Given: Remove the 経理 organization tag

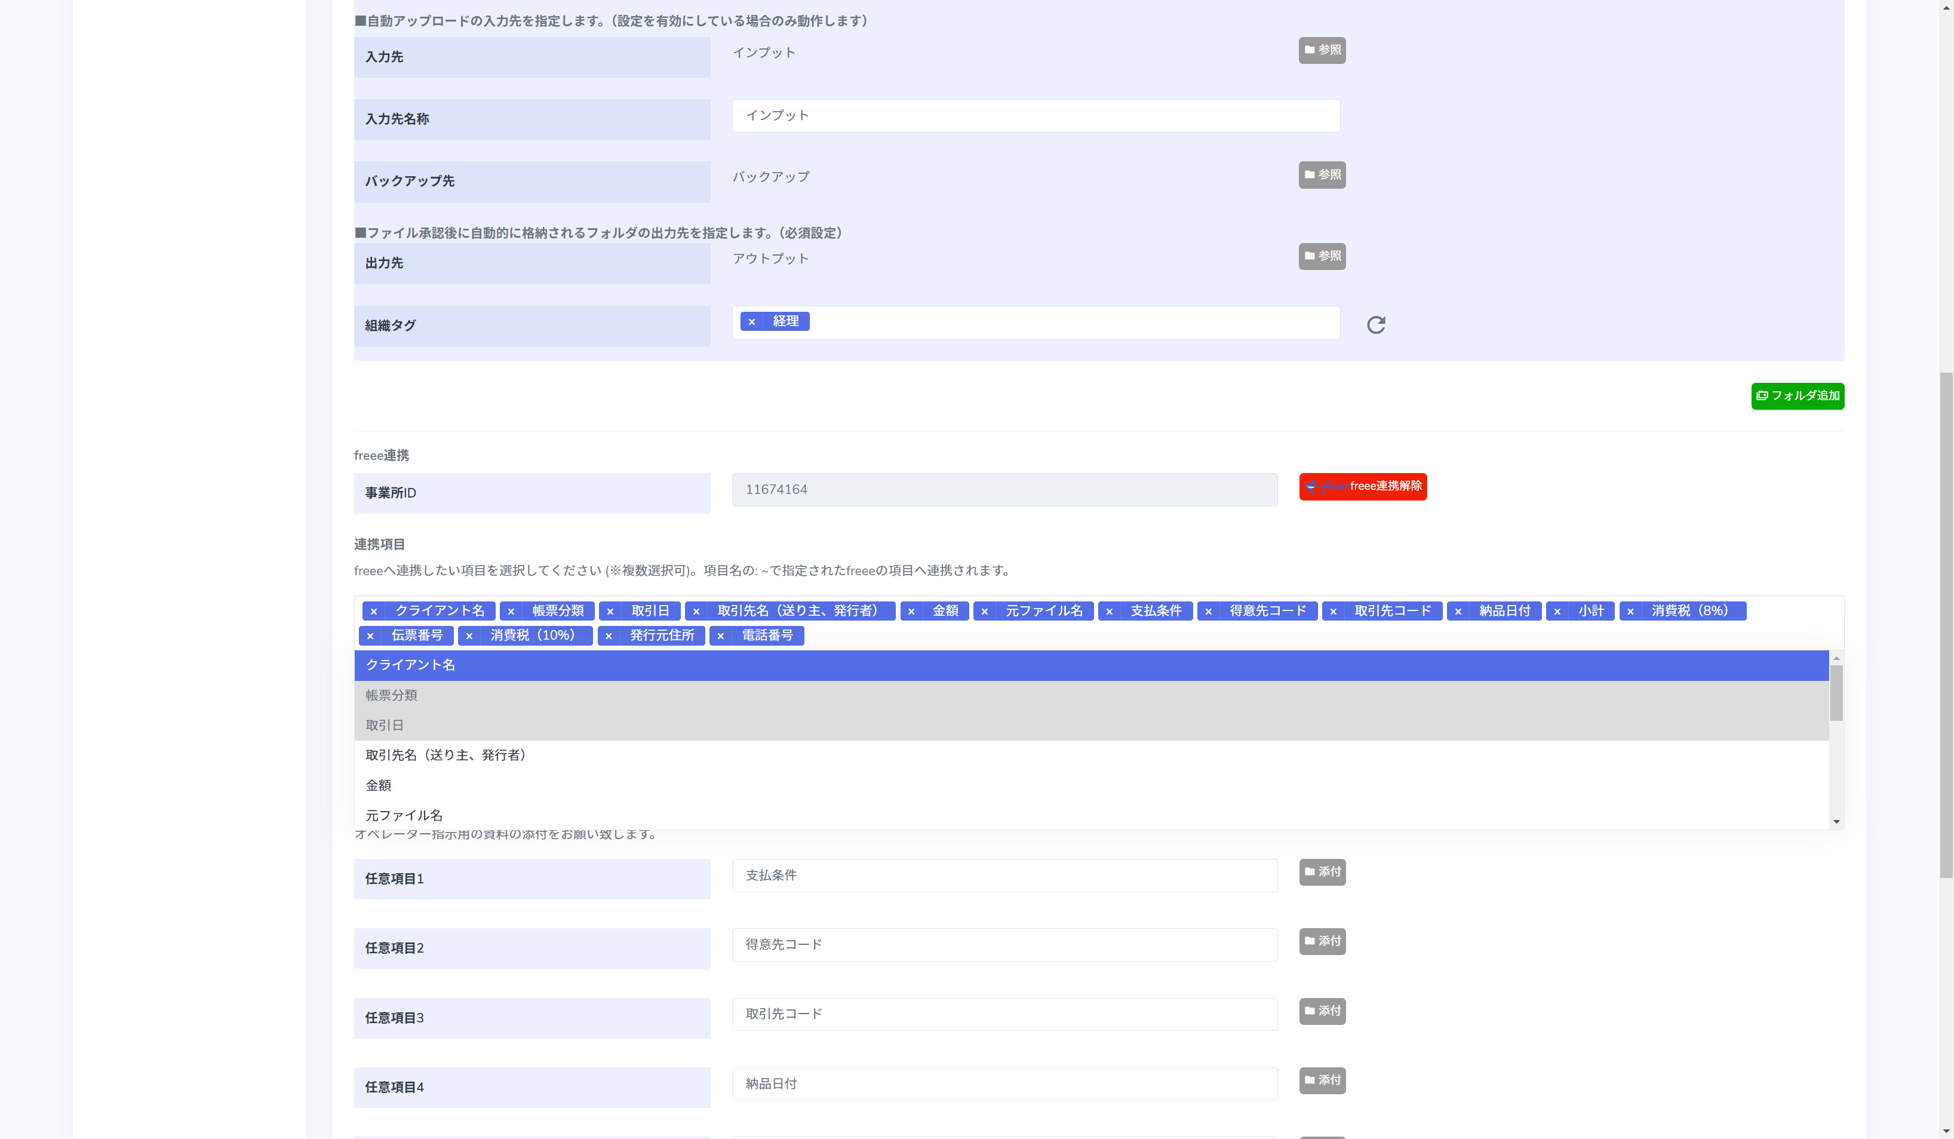Looking at the screenshot, I should coord(751,322).
